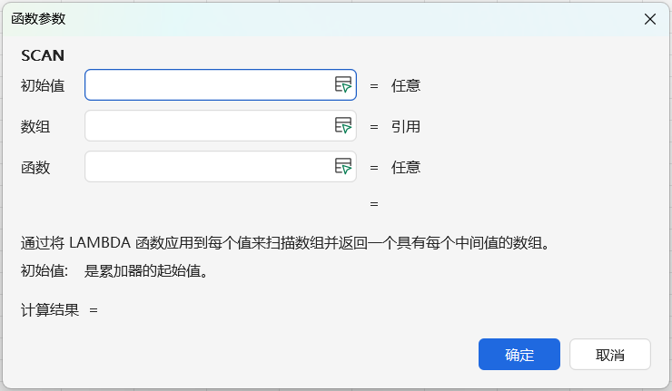Place cursor in the 函数 input field

click(x=207, y=166)
